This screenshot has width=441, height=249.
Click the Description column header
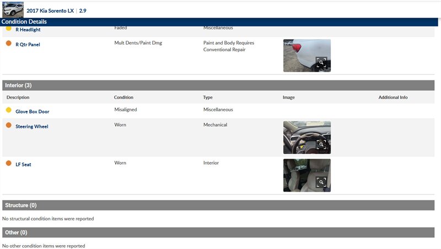(18, 98)
